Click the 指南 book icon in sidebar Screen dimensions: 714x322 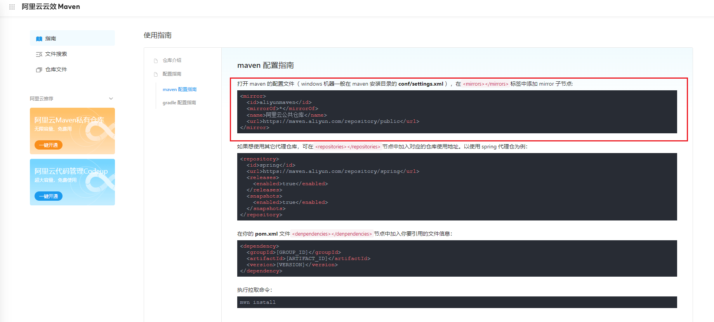tap(39, 39)
